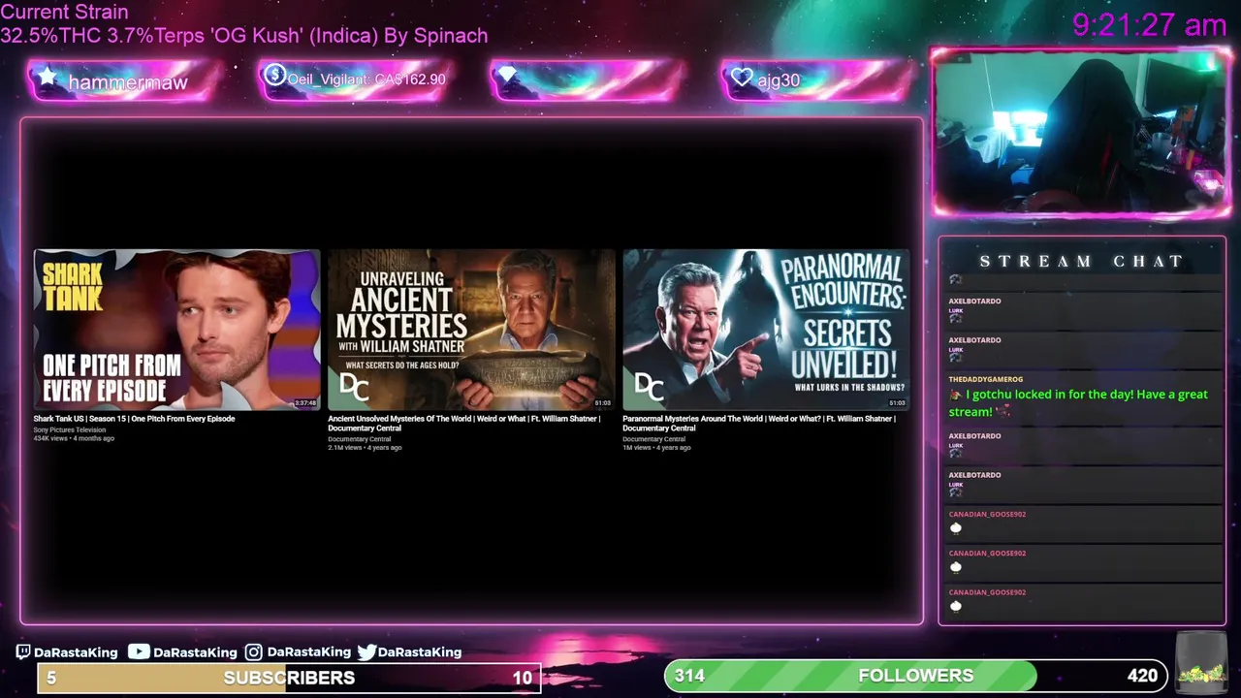Click the DC logo on Paranormal Encounters thumbnail
Viewport: 1241px width, 698px height.
click(649, 387)
